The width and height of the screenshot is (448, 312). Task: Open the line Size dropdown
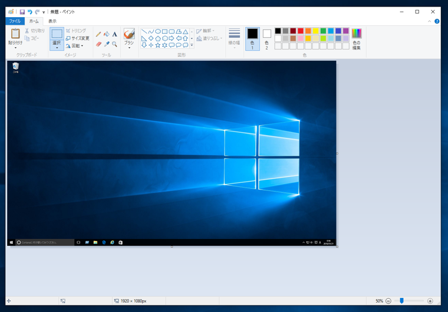pyautogui.click(x=234, y=38)
